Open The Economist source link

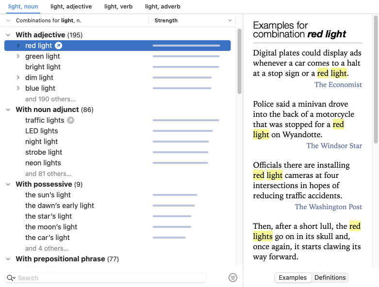338,84
